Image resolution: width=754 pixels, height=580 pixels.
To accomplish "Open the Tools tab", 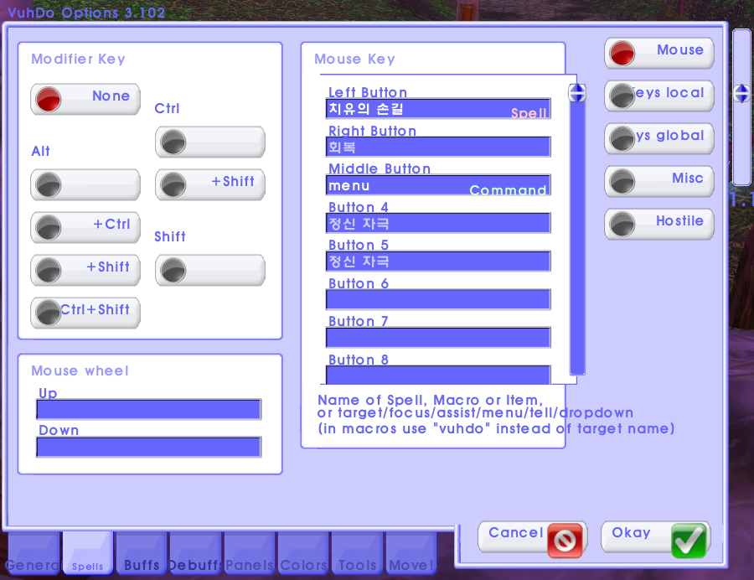I will pyautogui.click(x=357, y=553).
